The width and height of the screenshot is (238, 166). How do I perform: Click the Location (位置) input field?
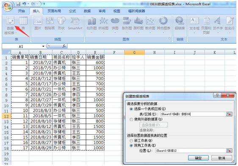pyautogui.click(x=191, y=150)
